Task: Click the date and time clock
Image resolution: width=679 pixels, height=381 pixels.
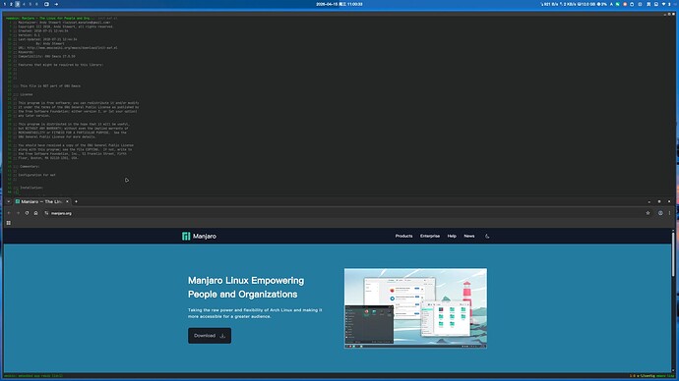Action: [339, 4]
